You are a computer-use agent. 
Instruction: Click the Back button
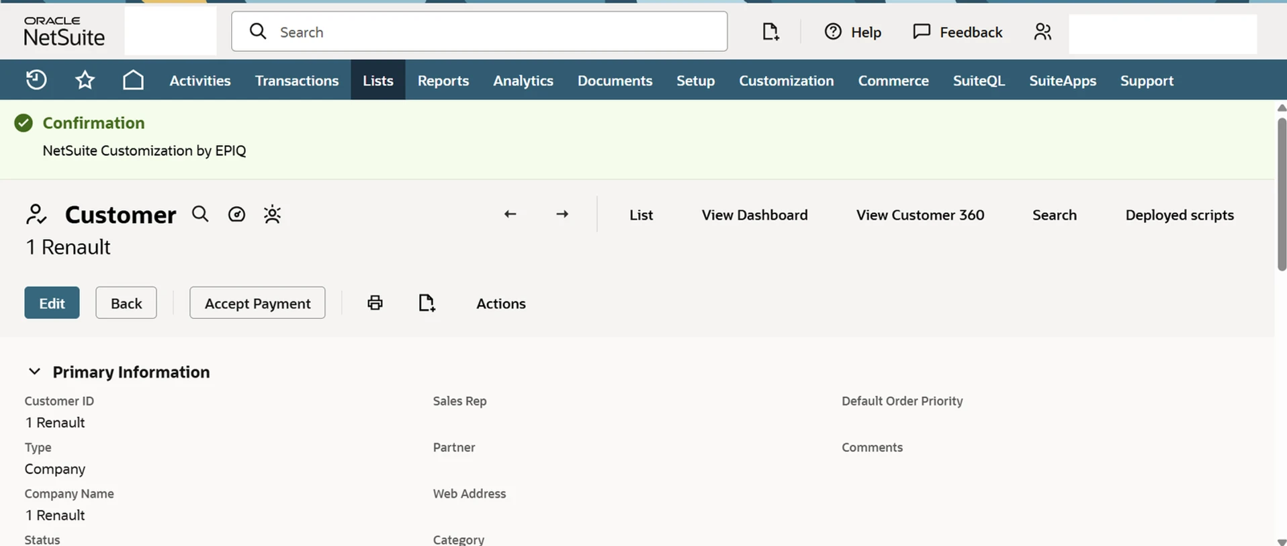click(126, 303)
